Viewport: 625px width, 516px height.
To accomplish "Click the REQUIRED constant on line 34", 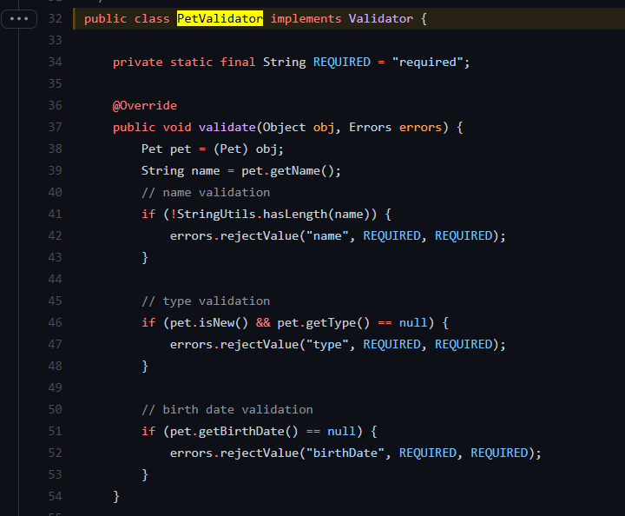I will 342,63.
